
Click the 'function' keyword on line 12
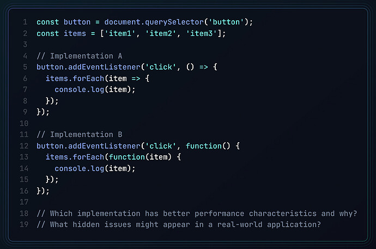[204, 146]
